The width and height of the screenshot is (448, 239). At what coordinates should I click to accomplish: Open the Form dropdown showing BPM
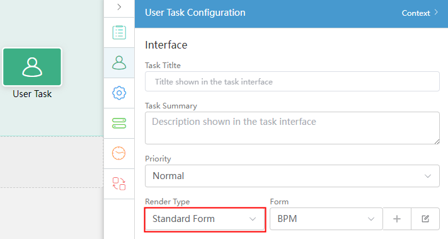pos(326,219)
